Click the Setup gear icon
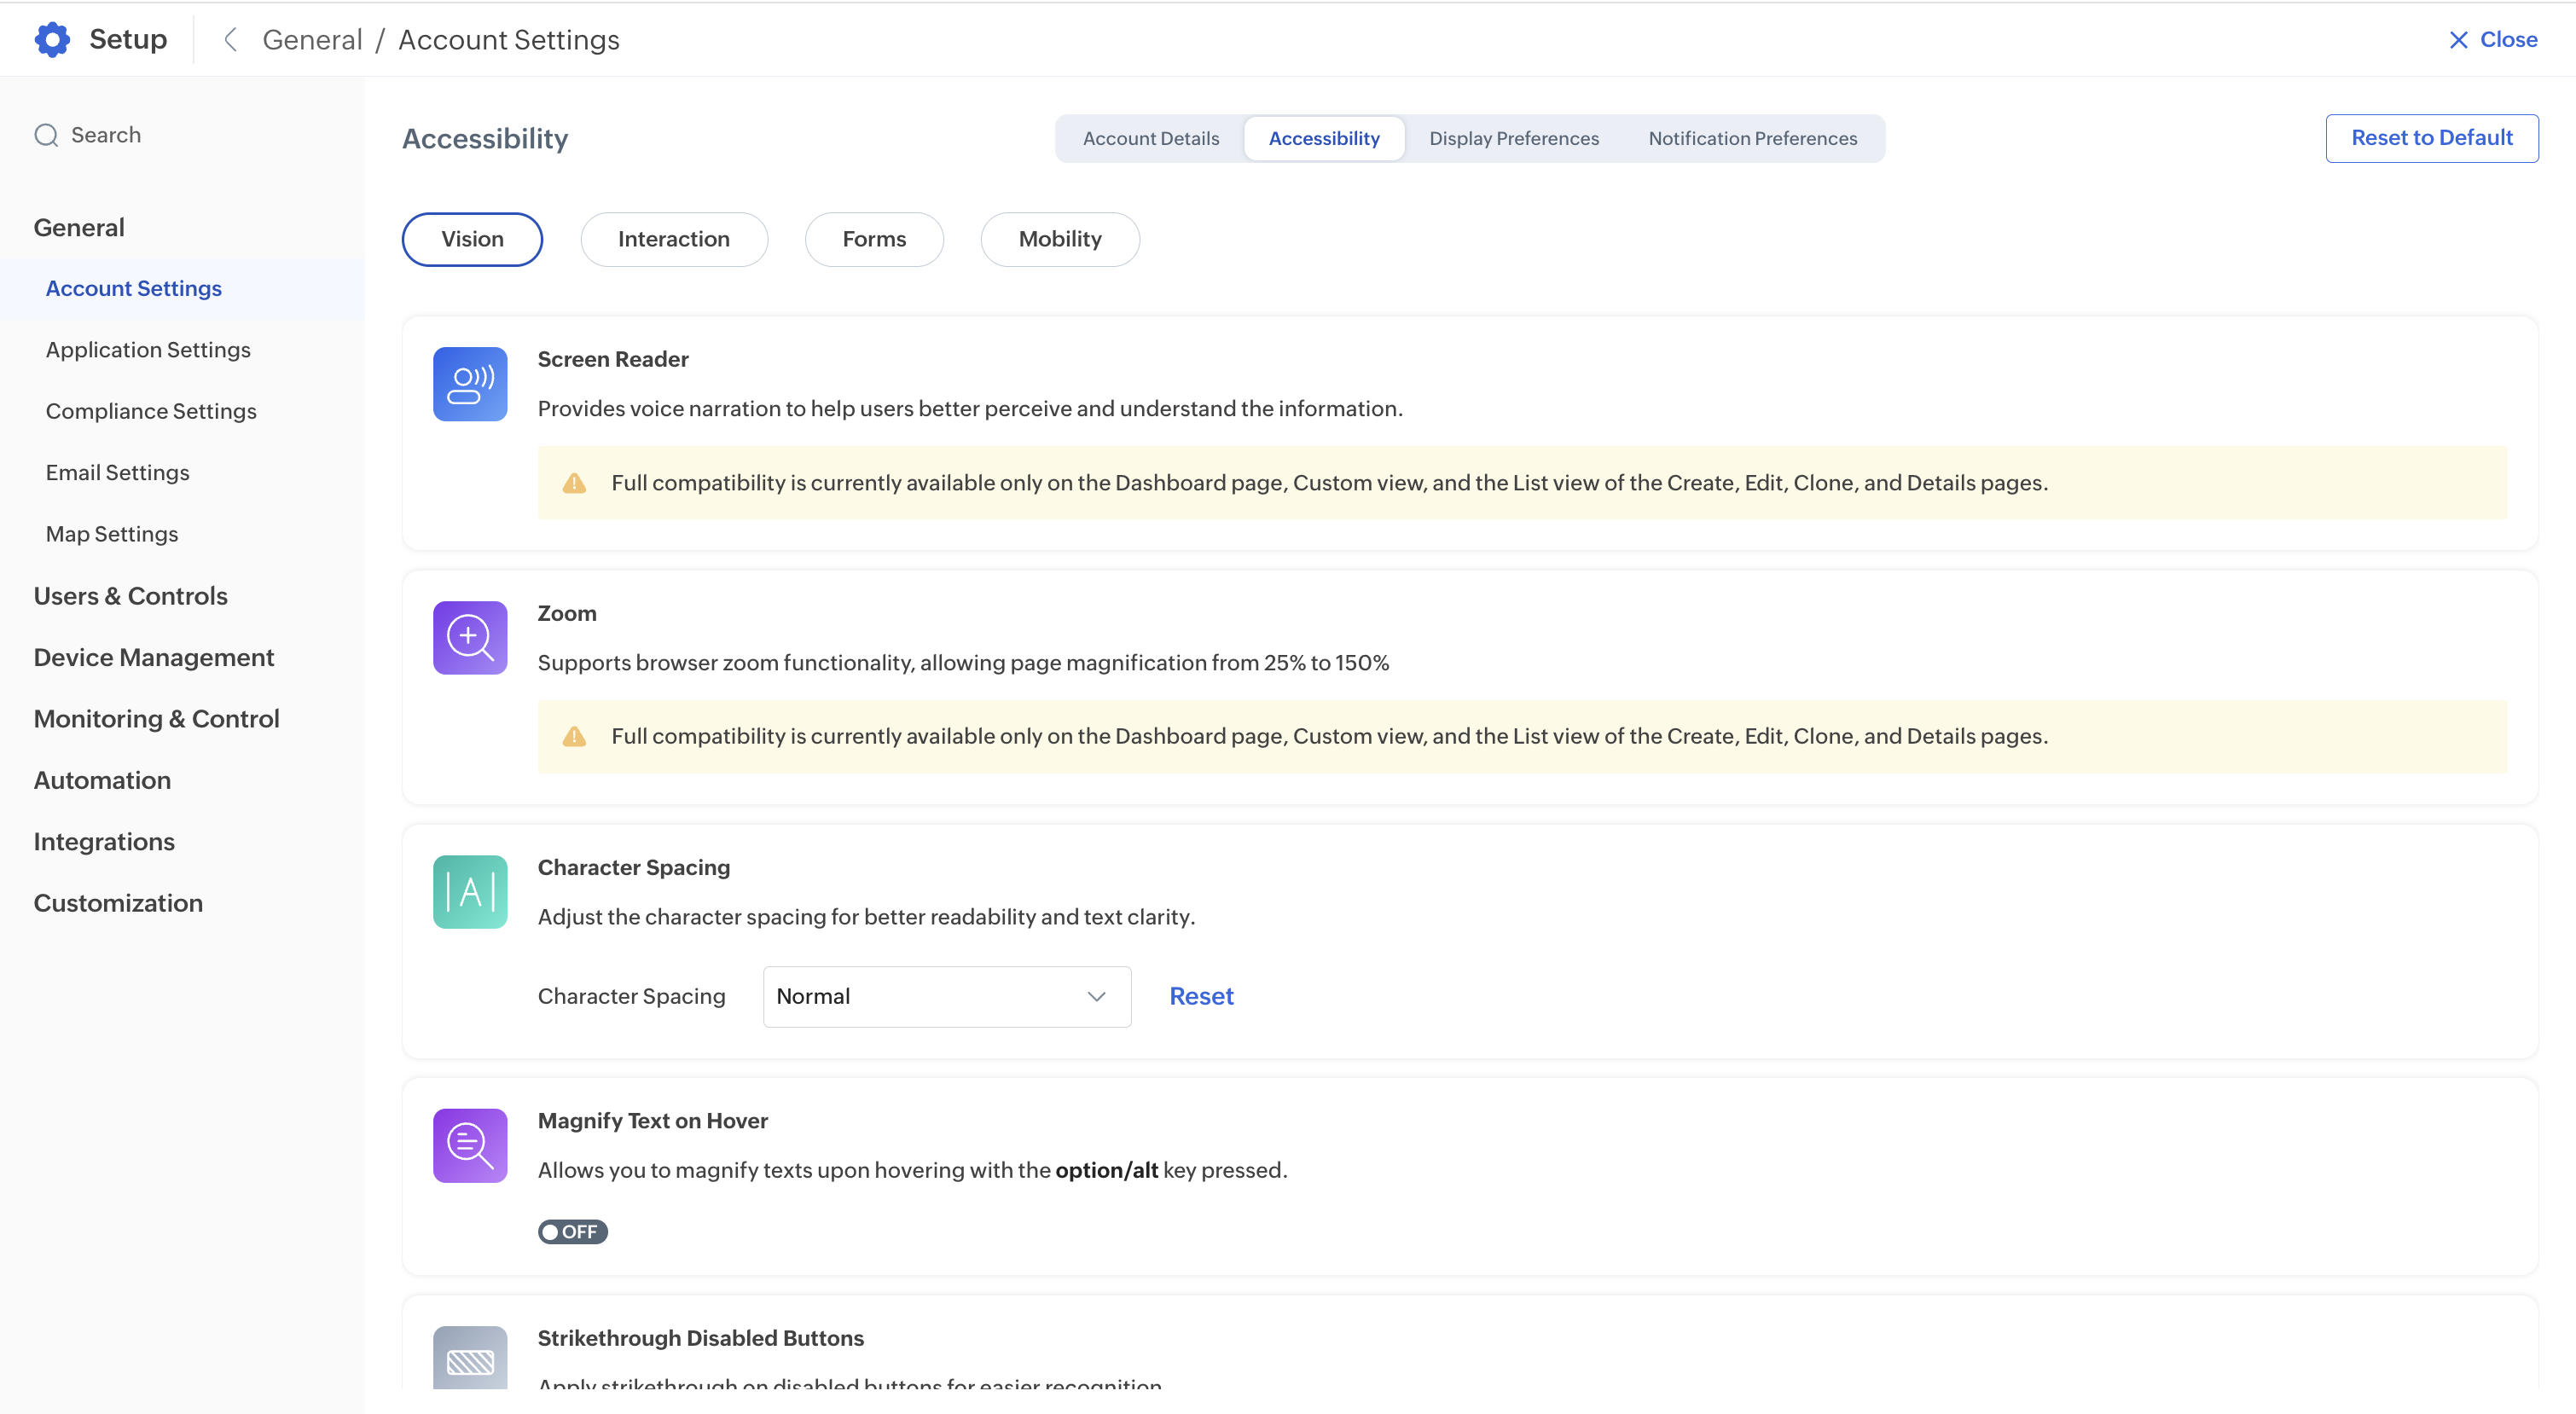This screenshot has width=2576, height=1414. pos(52,40)
